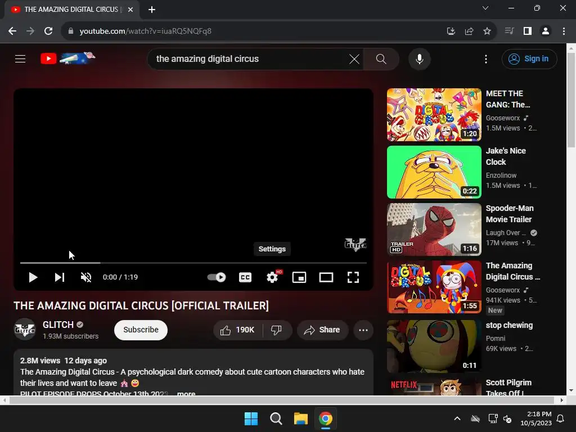The image size is (576, 432).
Task: Click the search magnifier button
Action: click(x=381, y=58)
